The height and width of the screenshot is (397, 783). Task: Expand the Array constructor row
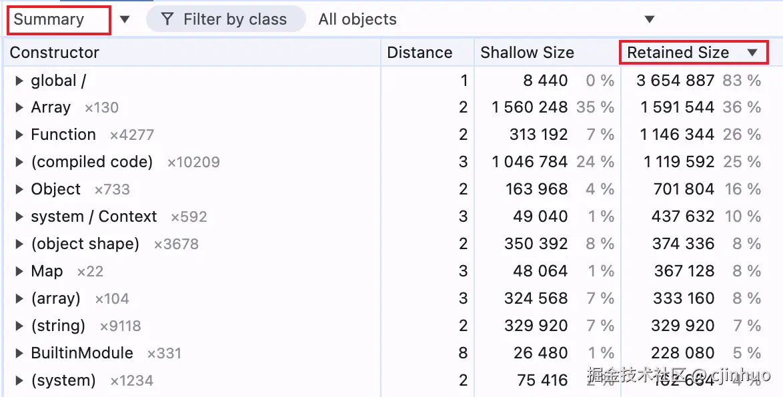(x=19, y=107)
